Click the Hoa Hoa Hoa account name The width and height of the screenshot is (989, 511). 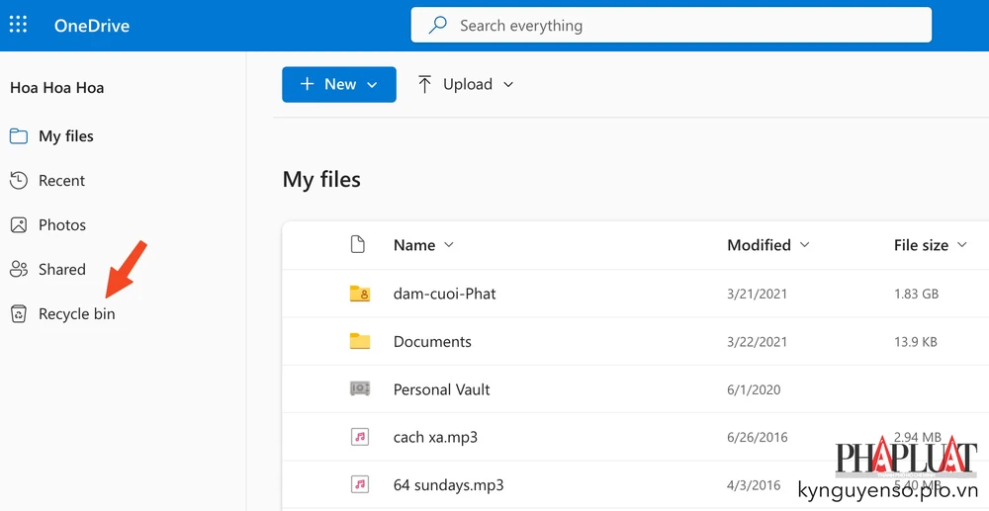pos(56,88)
